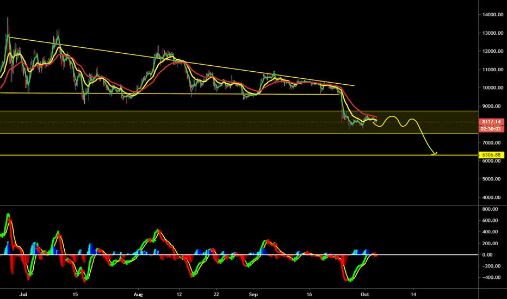
Task: Select the horizontal yellow line near 9700
Action: pyautogui.click(x=170, y=94)
